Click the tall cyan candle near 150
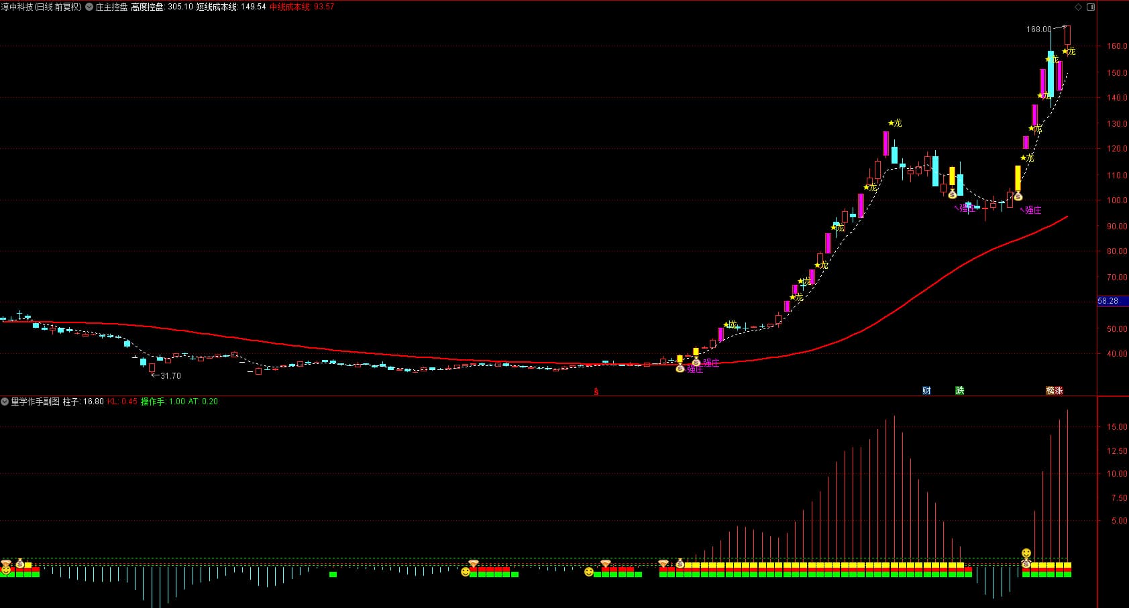Viewport: 1129px width, 608px height. pos(1051,74)
